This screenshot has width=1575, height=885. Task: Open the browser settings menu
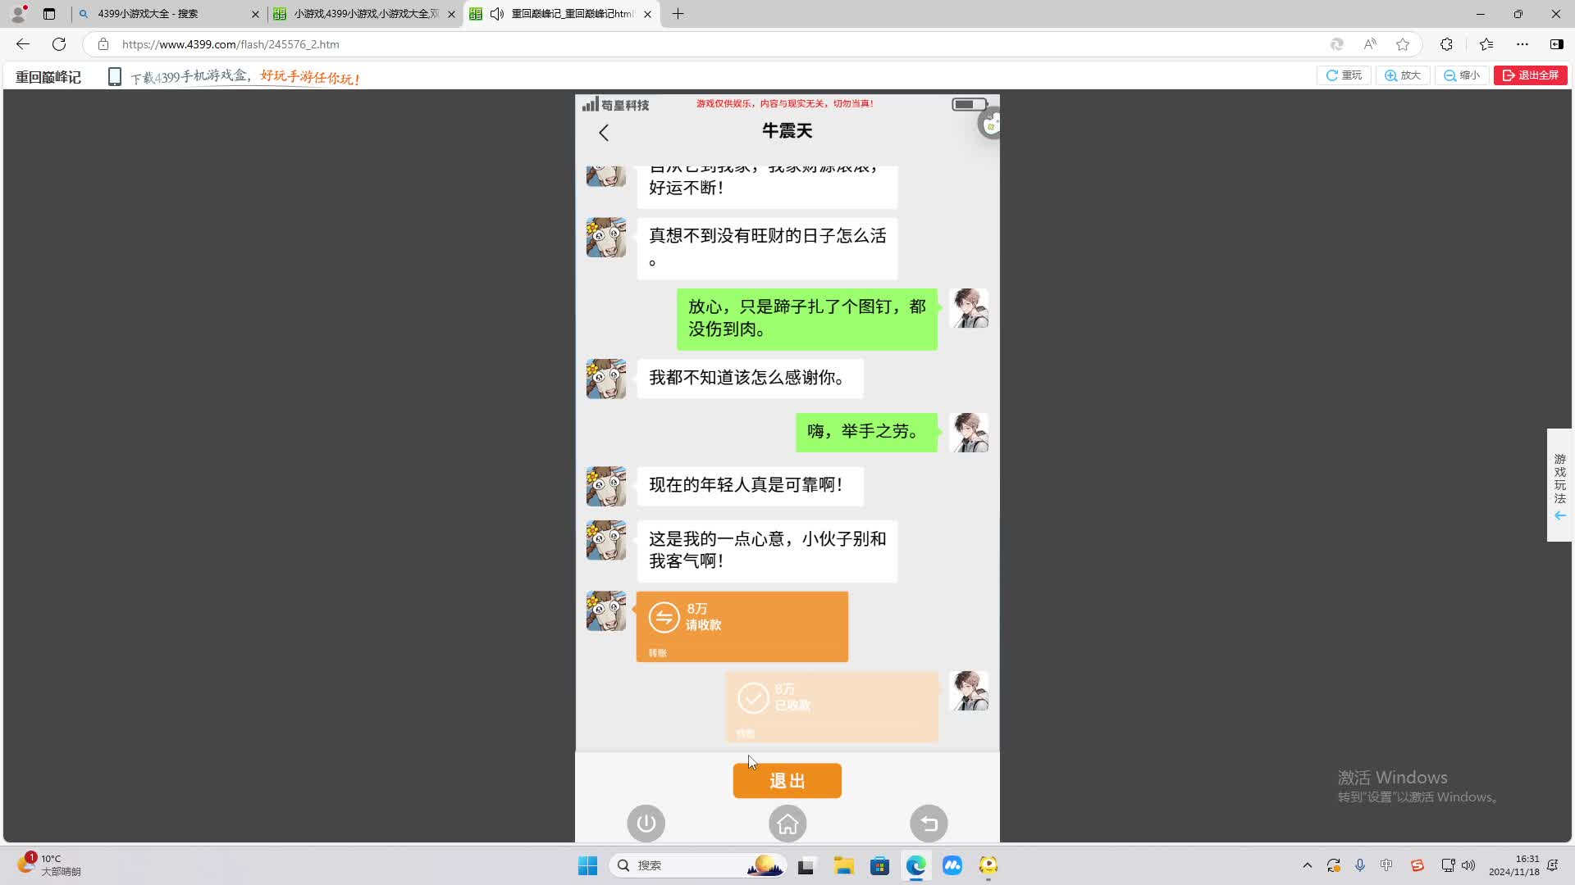tap(1524, 44)
